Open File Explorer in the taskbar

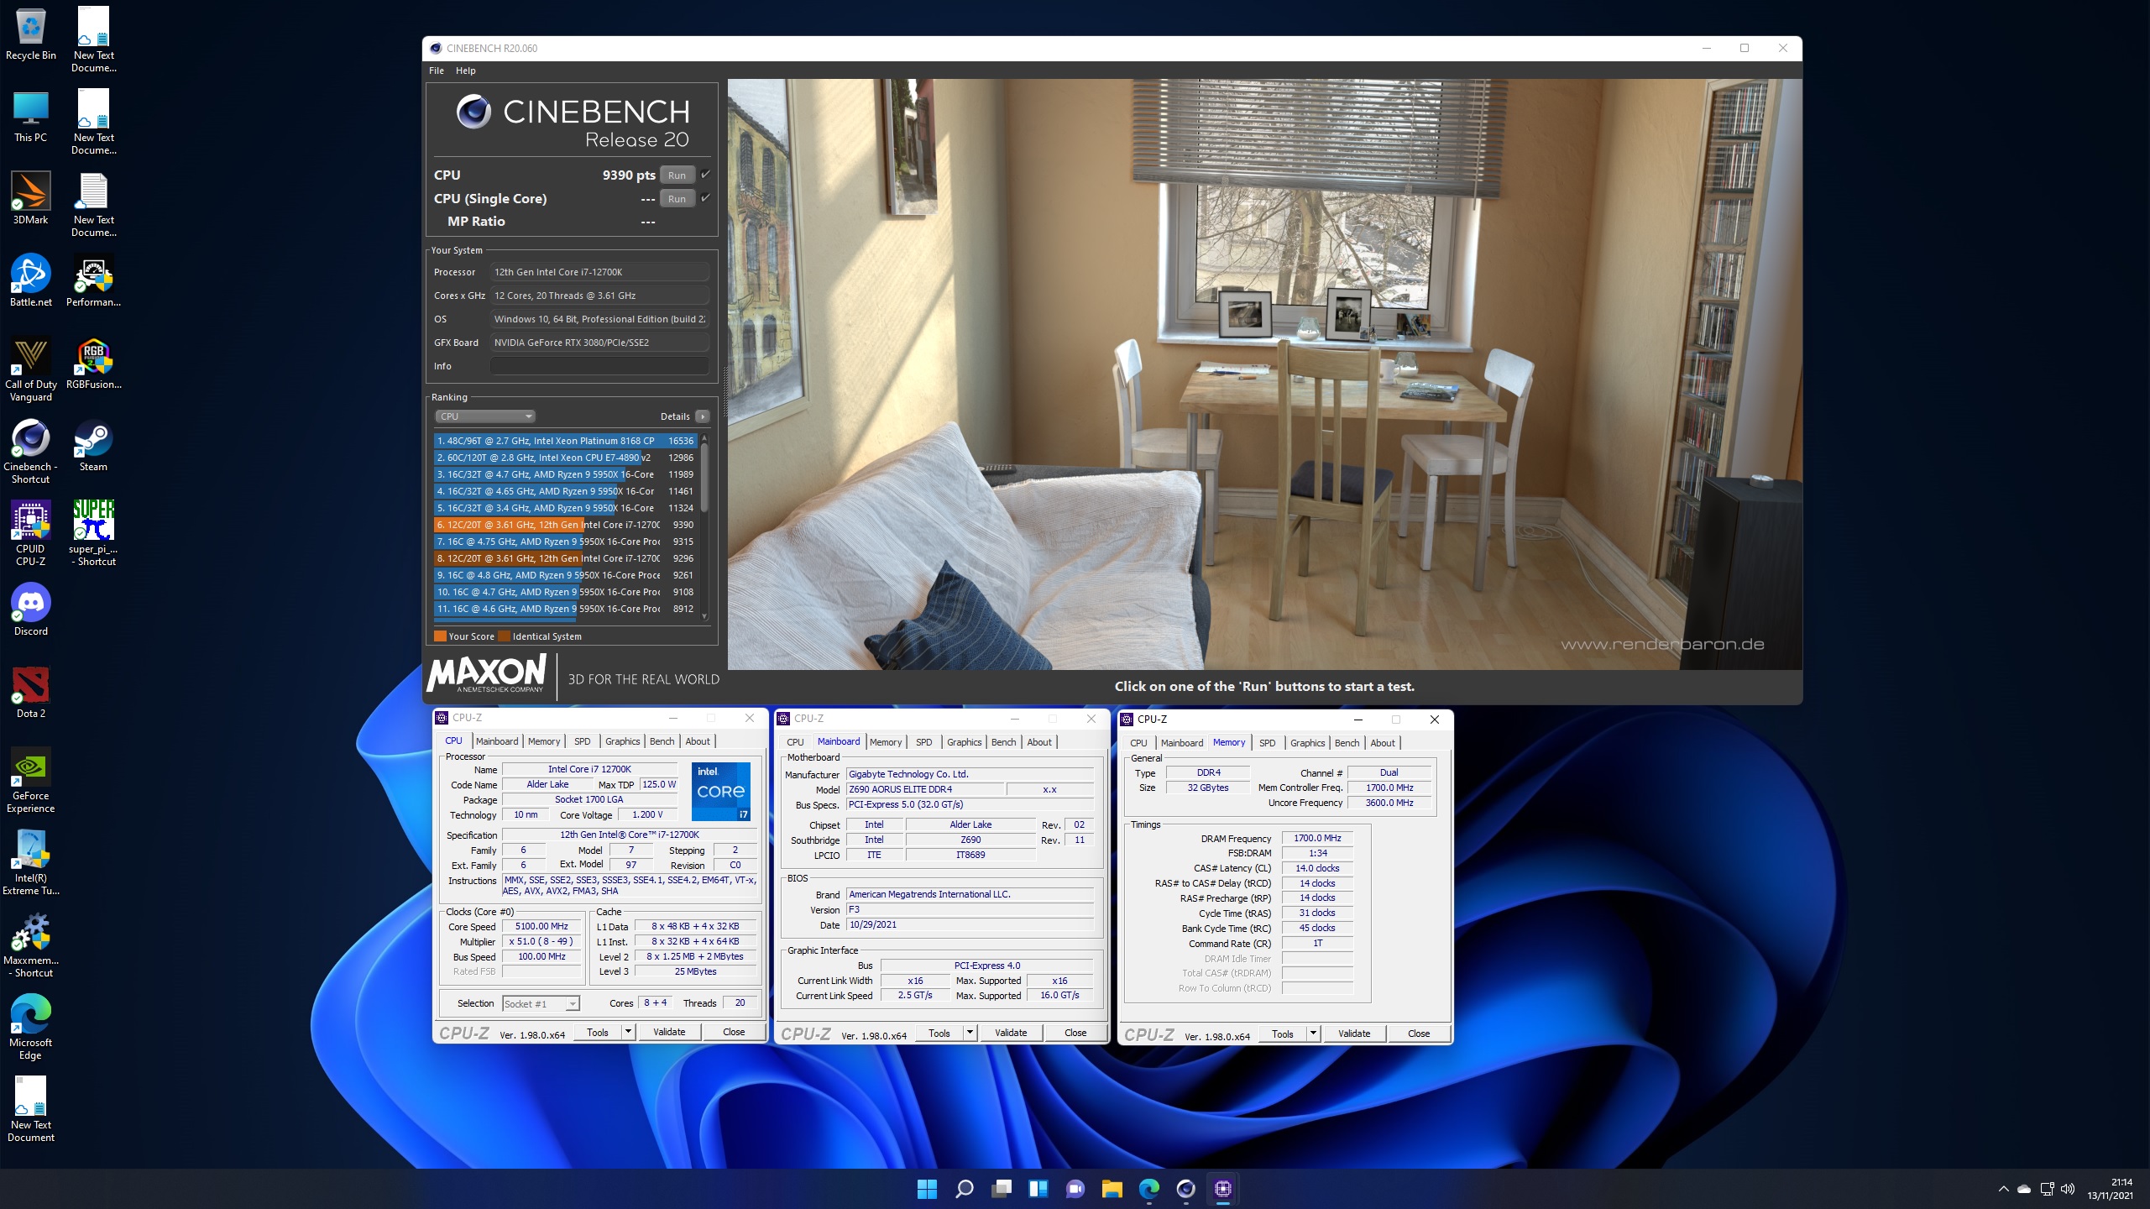[x=1112, y=1189]
